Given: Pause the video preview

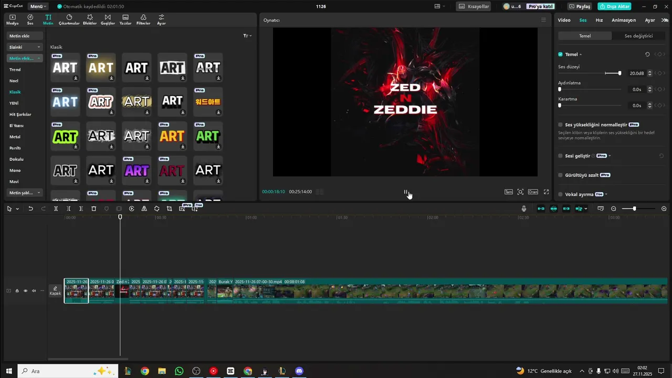Looking at the screenshot, I should coord(406,192).
